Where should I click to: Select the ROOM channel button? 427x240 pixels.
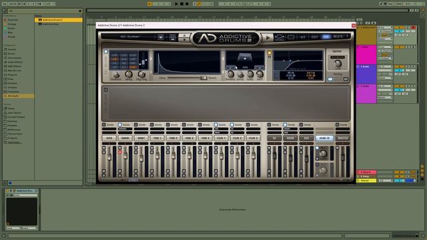pos(290,138)
